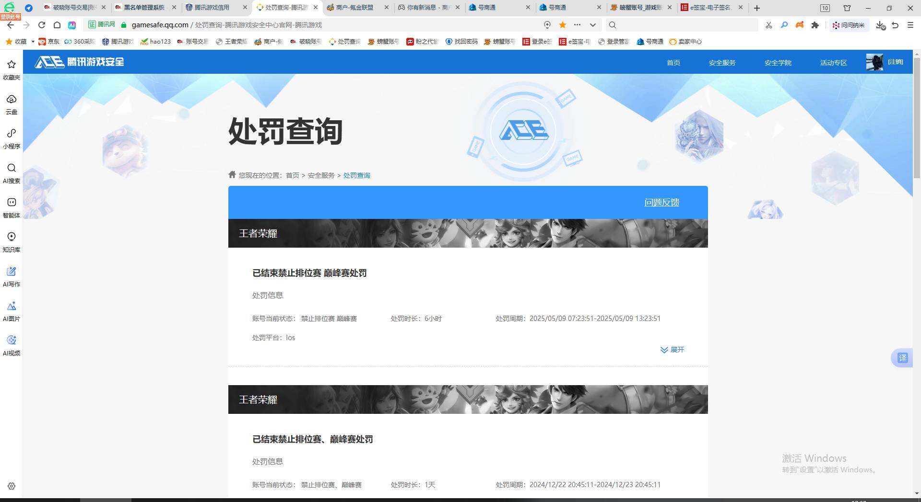Open the browser extensions puzzle icon
This screenshot has height=502, width=921.
(815, 25)
